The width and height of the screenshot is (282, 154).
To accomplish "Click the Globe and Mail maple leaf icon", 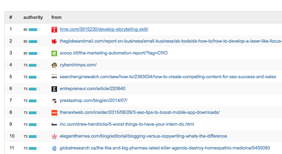I will [x=54, y=42].
